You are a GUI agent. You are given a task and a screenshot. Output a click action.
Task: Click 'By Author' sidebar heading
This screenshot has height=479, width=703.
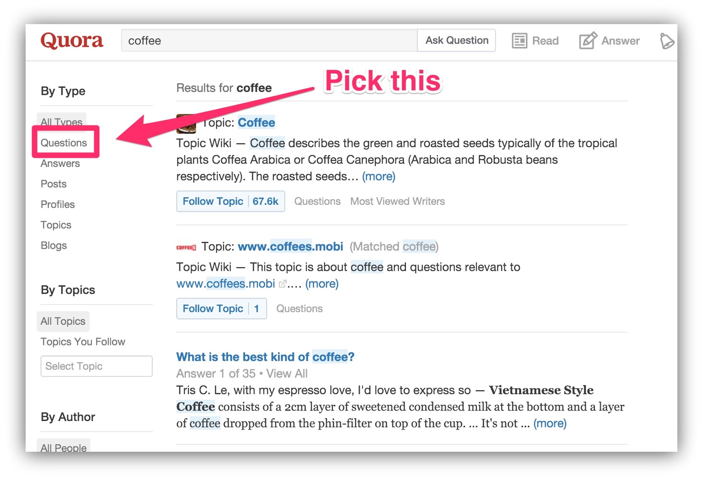[68, 417]
